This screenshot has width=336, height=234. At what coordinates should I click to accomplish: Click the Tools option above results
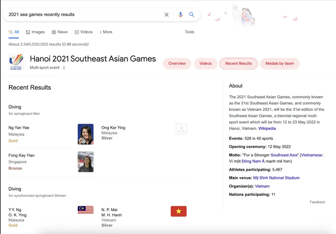[x=189, y=32]
